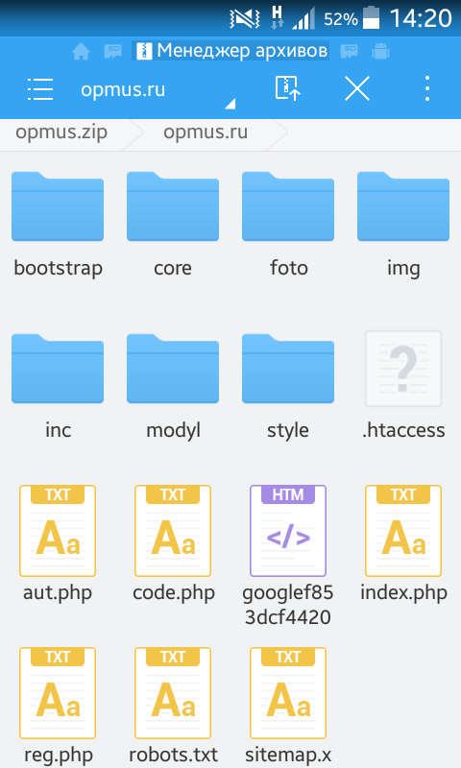461x768 pixels.
Task: Go to home tab icon
Action: pyautogui.click(x=82, y=52)
